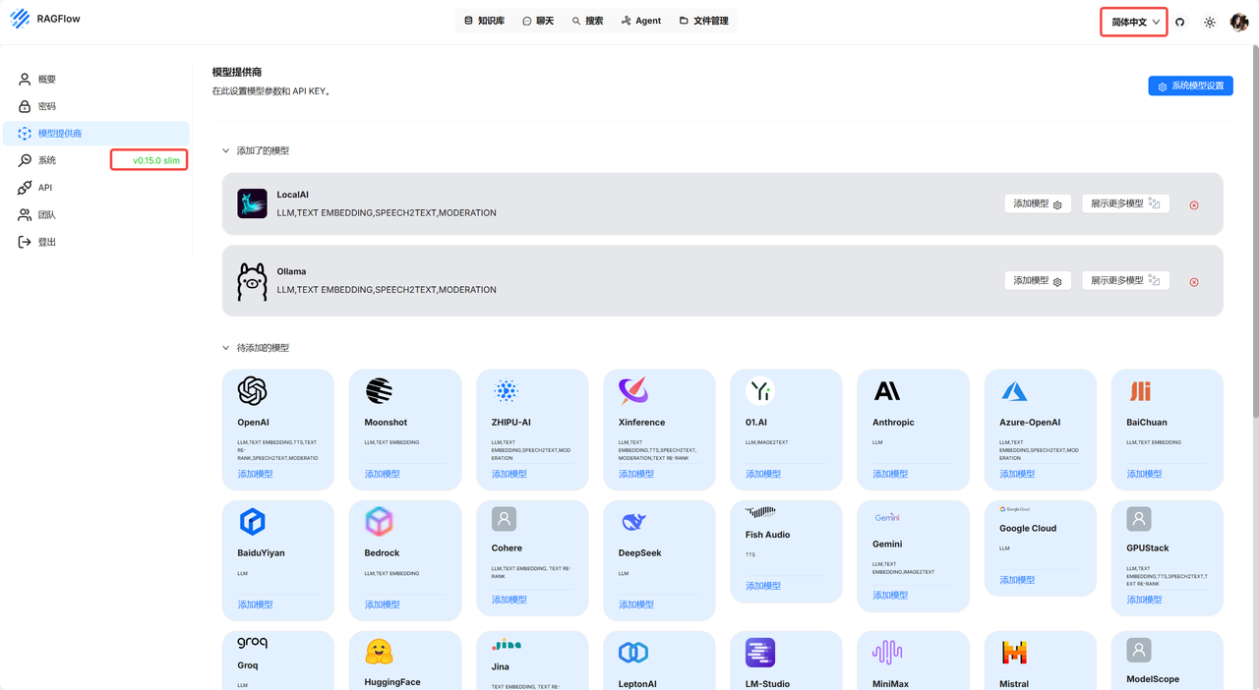Click the Jina provider logo

point(506,644)
